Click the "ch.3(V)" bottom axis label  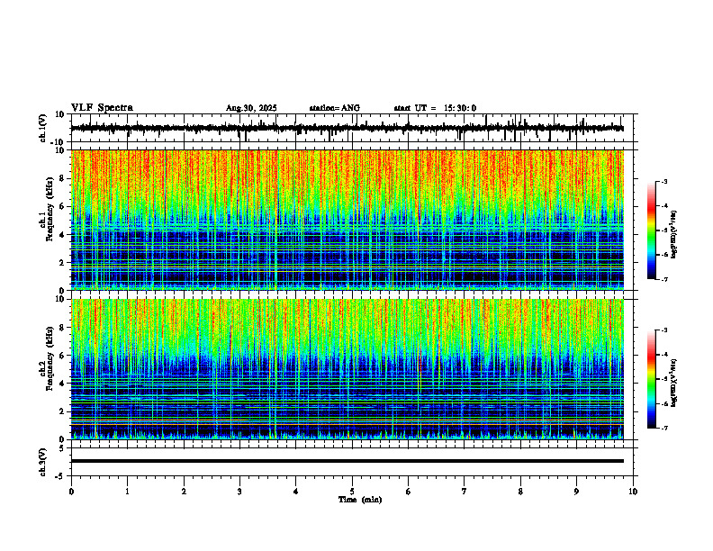[x=43, y=462]
